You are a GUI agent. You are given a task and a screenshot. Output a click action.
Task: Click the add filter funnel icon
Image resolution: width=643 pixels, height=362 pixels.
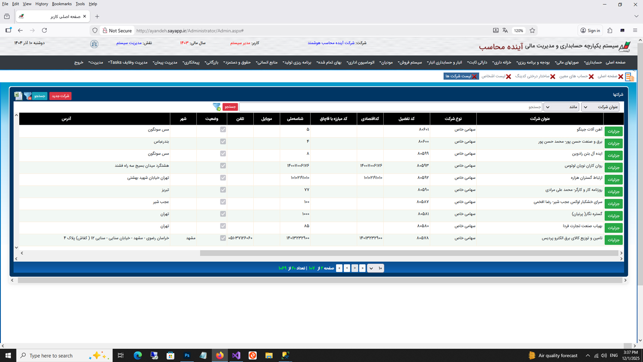(x=216, y=107)
